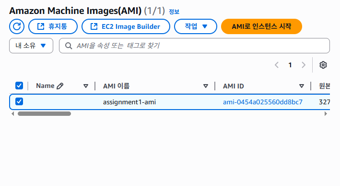The image size is (340, 186).
Task: Refresh the AMI list
Action: (17, 26)
